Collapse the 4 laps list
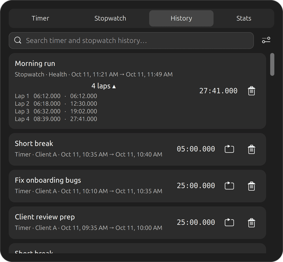 [x=104, y=86]
